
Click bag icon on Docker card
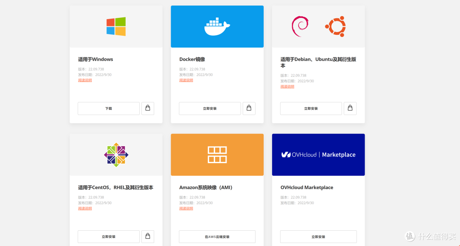pos(249,108)
